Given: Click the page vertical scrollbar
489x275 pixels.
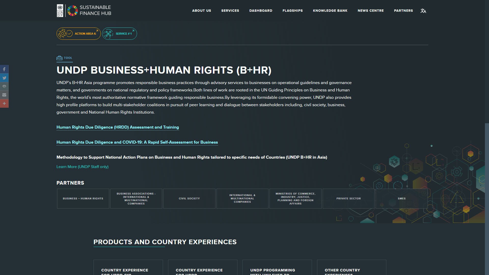Looking at the screenshot, I should click(x=487, y=199).
